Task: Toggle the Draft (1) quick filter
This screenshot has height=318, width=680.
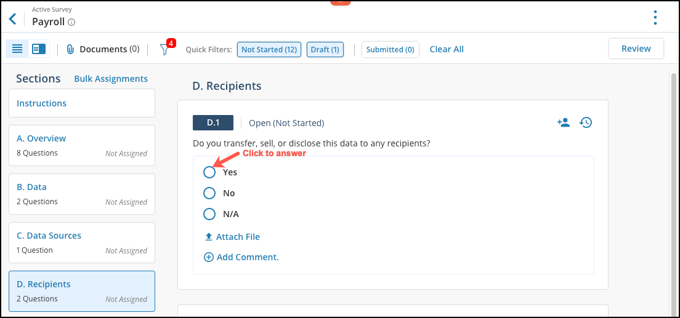Action: (x=325, y=49)
